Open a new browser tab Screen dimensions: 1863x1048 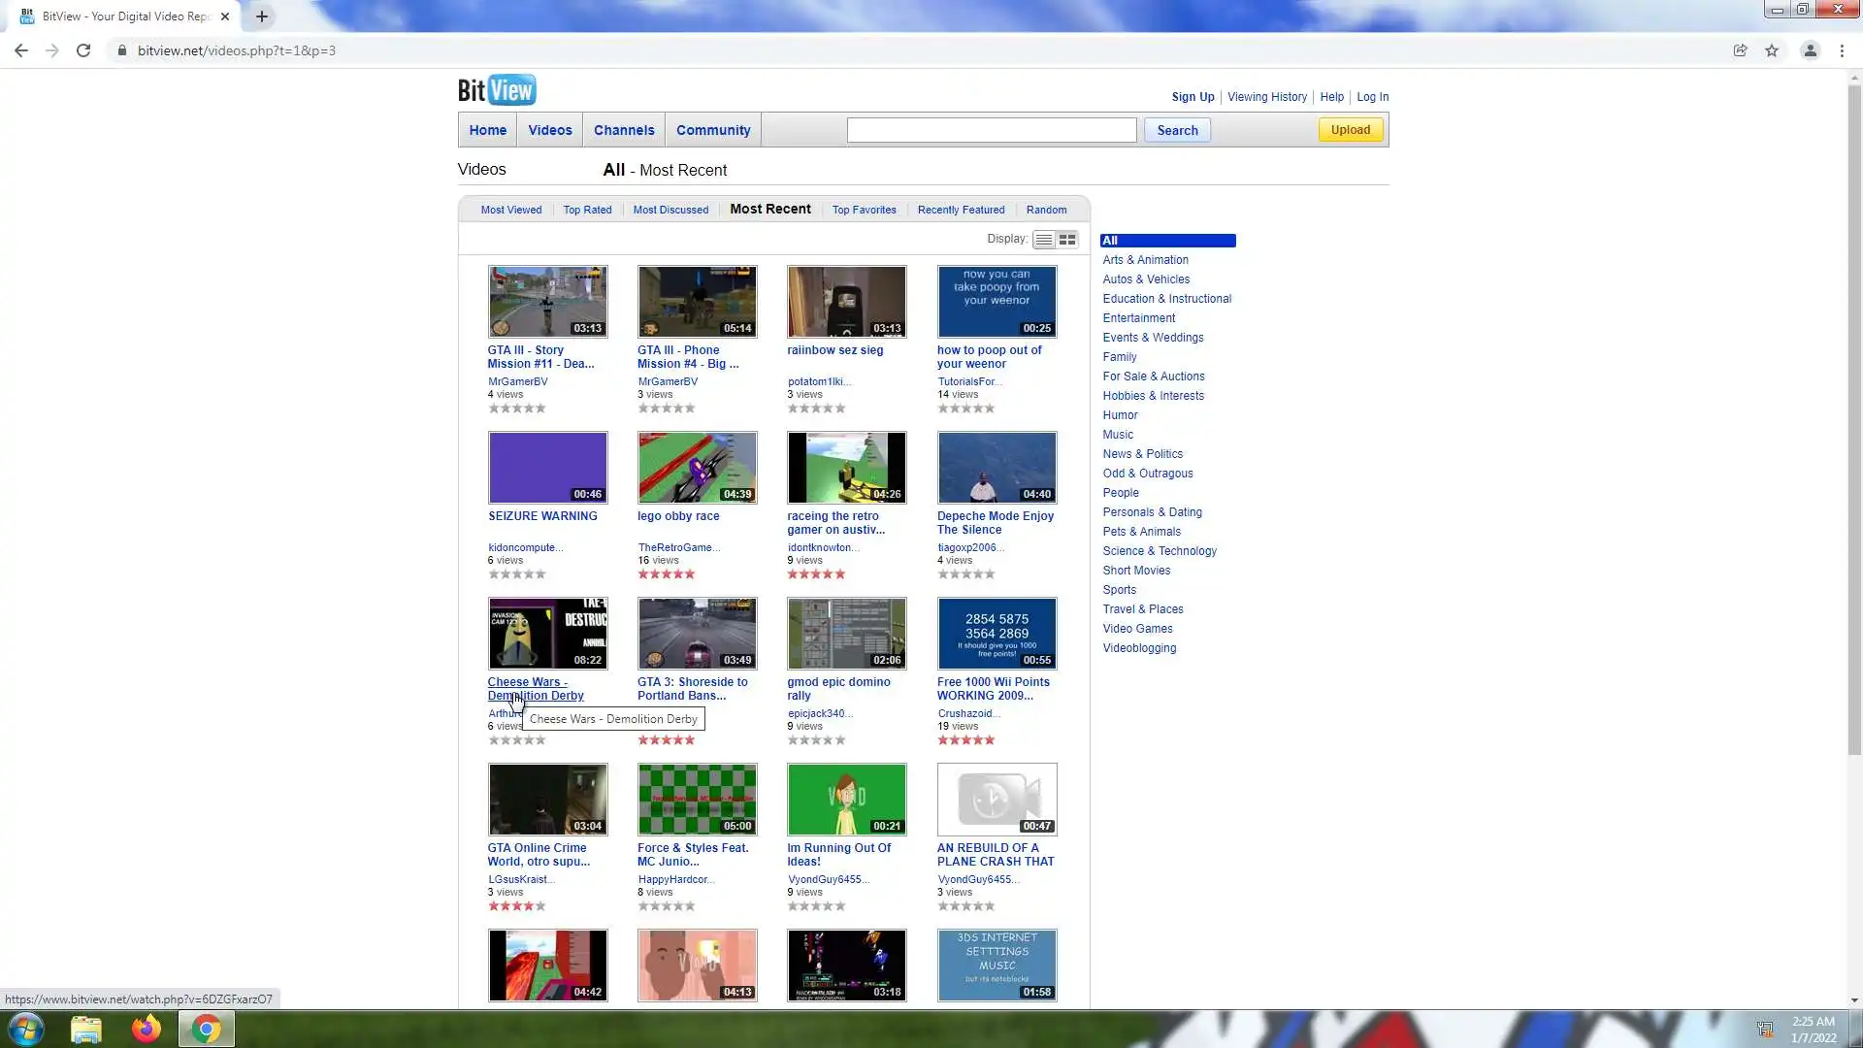262,16
